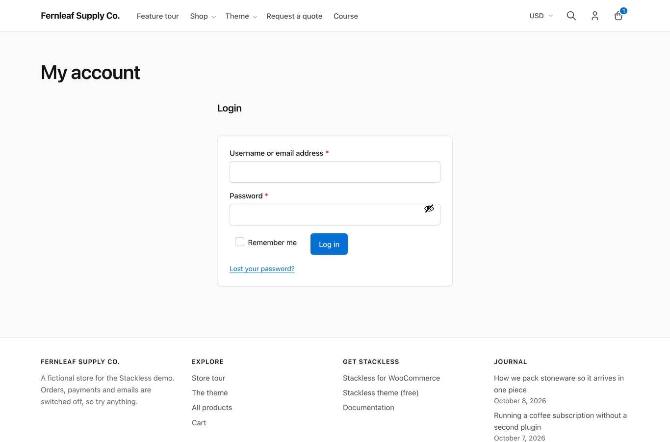Click the GET STACKLESS footer heading
The image size is (670, 442).
pos(371,361)
